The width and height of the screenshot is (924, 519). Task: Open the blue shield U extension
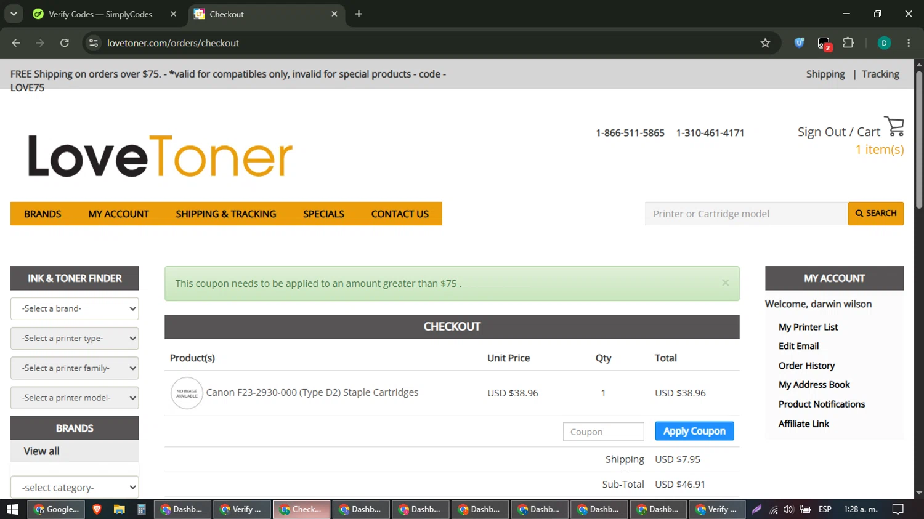point(799,43)
